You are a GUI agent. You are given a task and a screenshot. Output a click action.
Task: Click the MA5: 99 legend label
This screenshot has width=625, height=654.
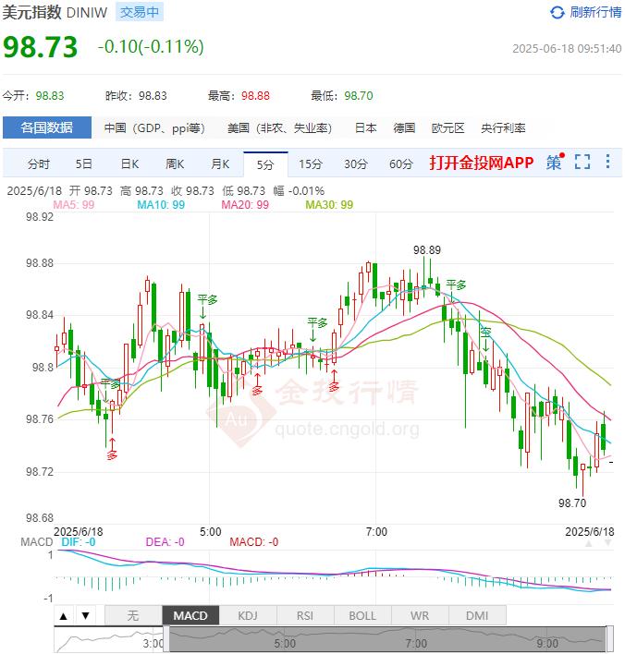(x=73, y=205)
